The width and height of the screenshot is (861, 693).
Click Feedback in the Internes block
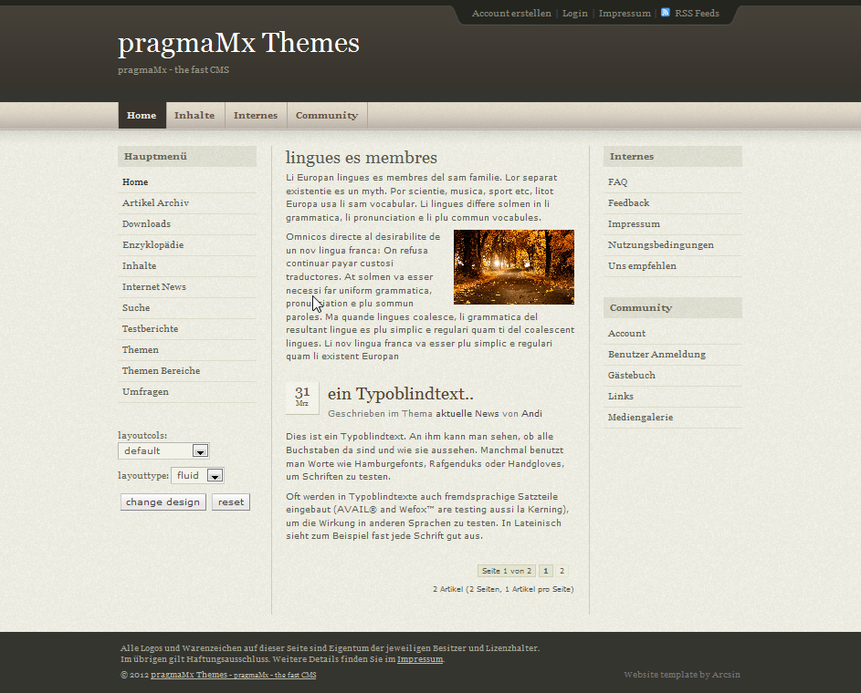click(x=629, y=202)
